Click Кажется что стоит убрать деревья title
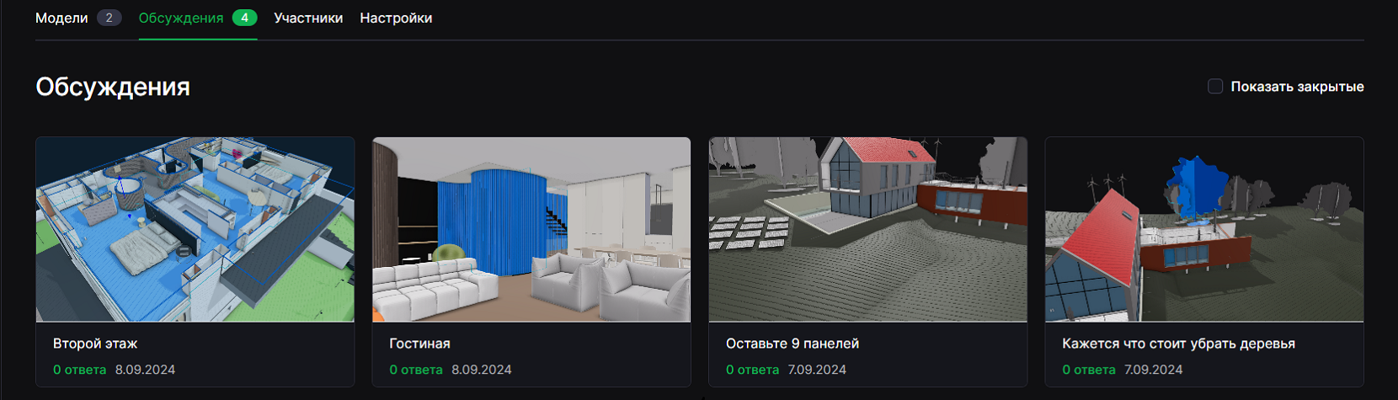The height and width of the screenshot is (400, 1398). coord(1178,344)
